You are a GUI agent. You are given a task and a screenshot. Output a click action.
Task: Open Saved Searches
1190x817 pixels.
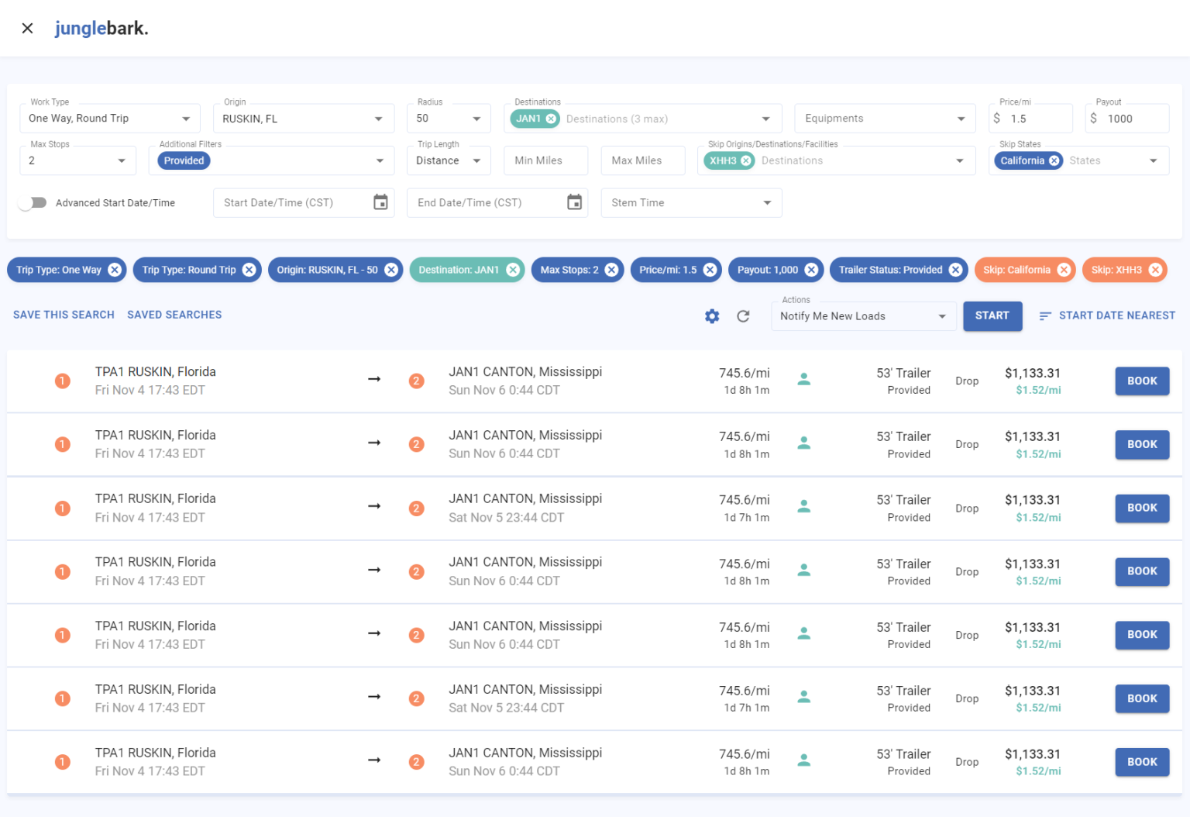click(174, 315)
